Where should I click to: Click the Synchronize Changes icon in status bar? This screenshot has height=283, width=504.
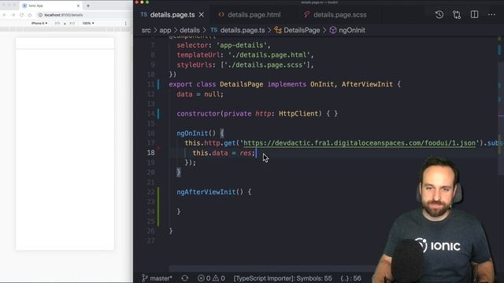tap(185, 278)
